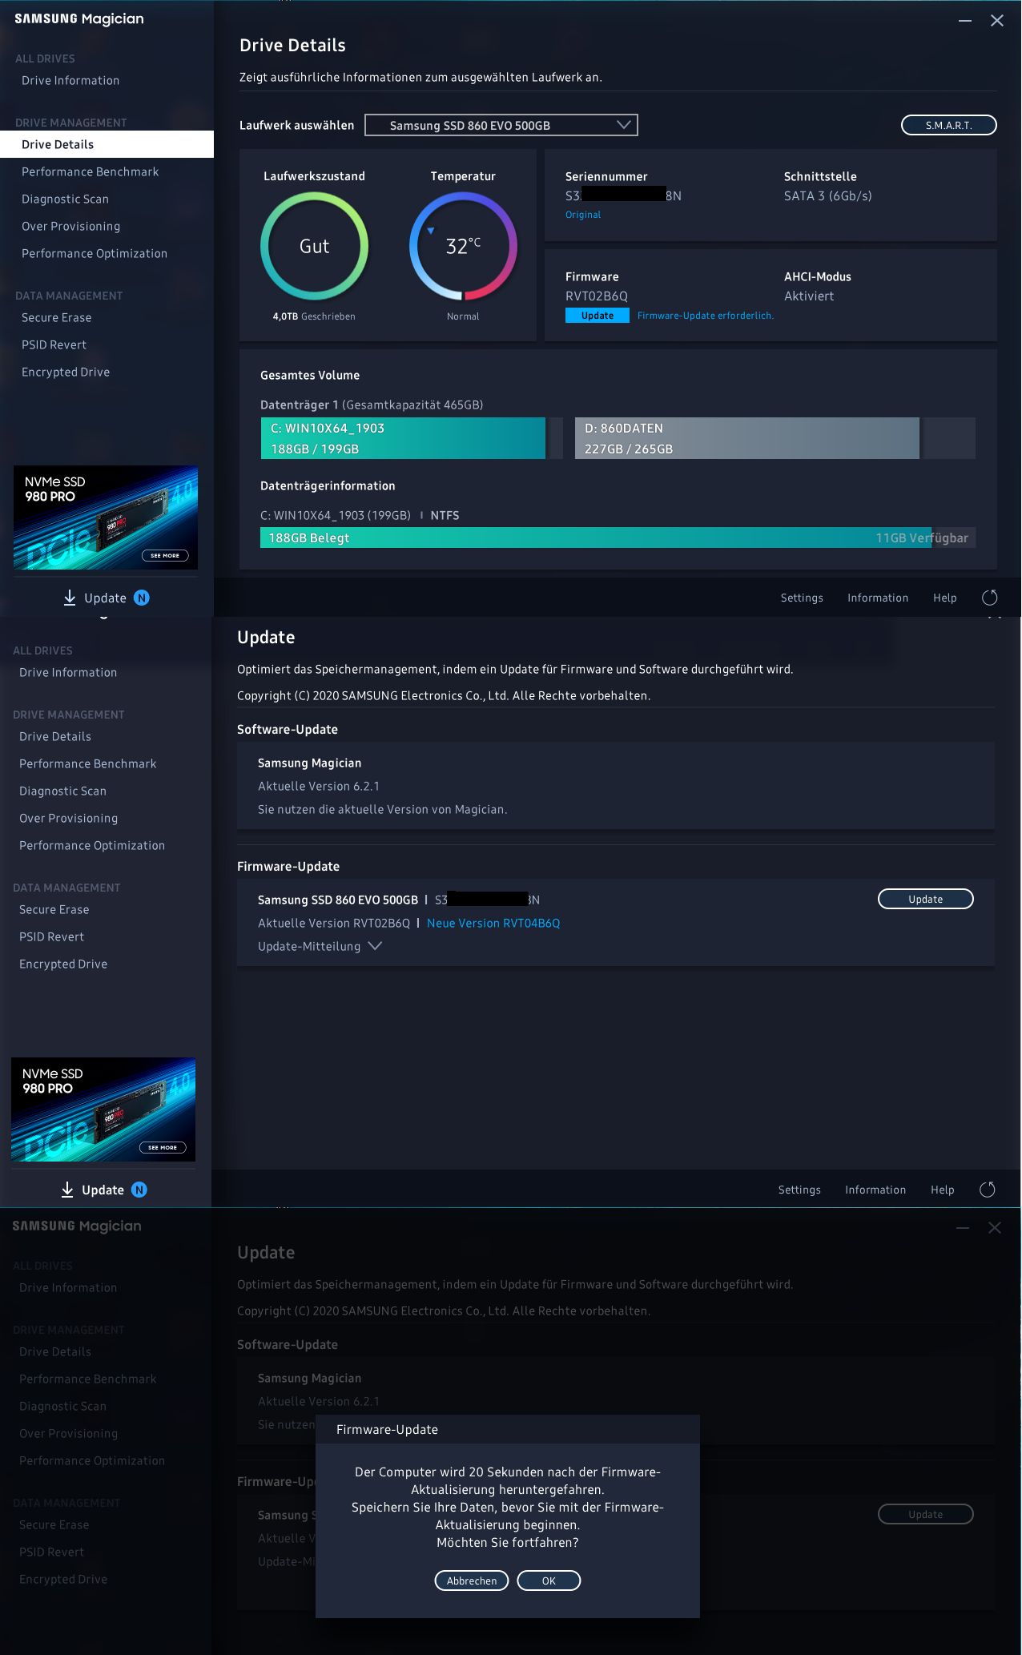Image resolution: width=1022 pixels, height=1655 pixels.
Task: Click the 32°C temperature gauge
Action: [463, 246]
